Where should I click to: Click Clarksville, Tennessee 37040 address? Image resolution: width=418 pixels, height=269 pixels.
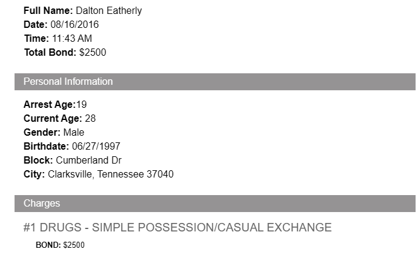pos(111,174)
